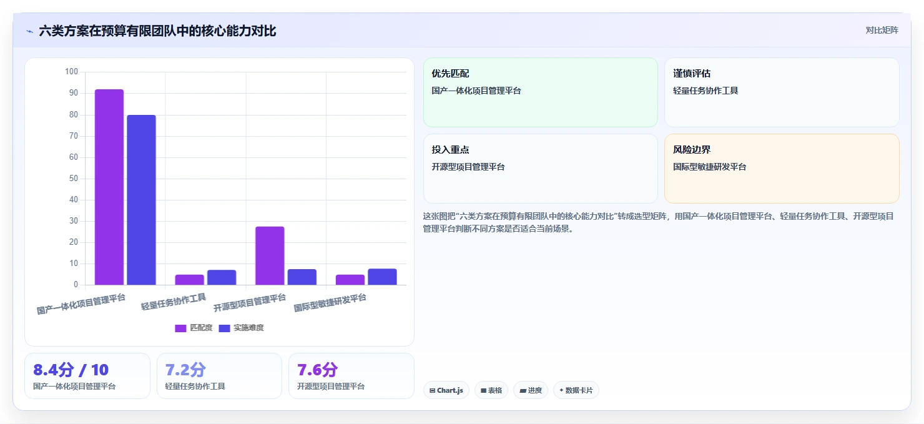Open the 投入重点 card

click(541, 169)
